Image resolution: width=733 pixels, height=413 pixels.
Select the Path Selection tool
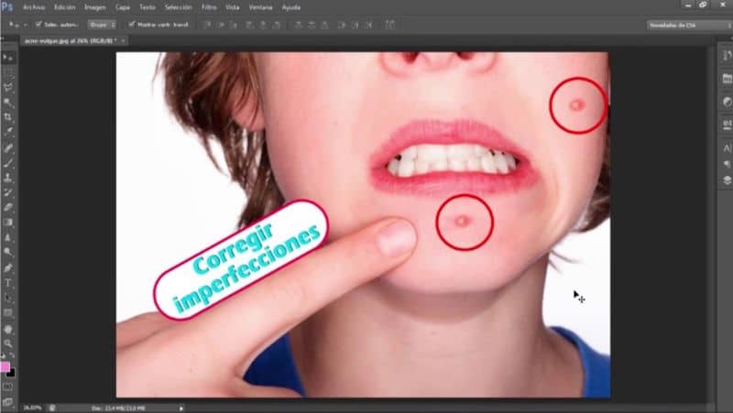pos(8,298)
